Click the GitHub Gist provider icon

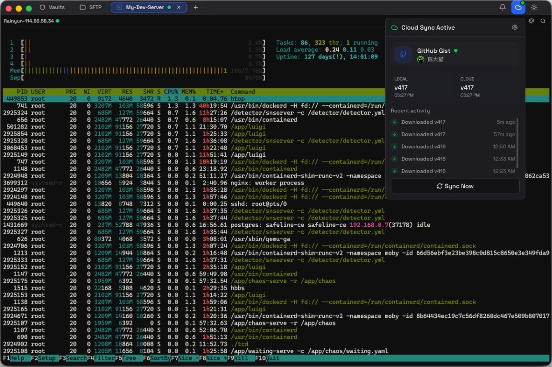[x=403, y=55]
